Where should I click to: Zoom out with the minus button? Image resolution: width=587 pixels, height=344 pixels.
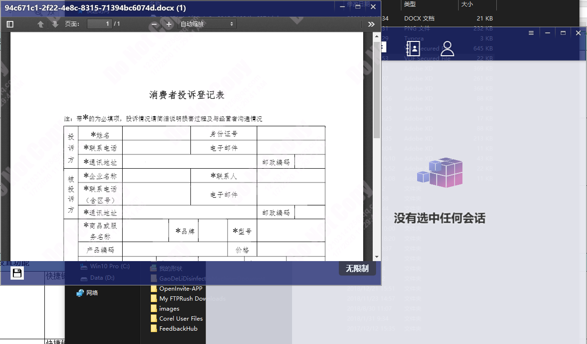click(154, 24)
